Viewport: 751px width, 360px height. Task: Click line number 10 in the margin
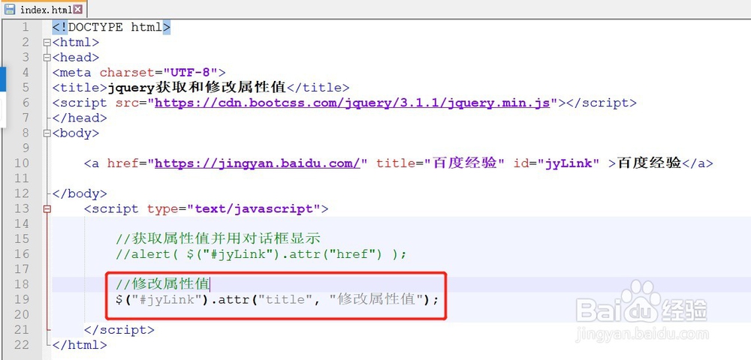pos(22,163)
